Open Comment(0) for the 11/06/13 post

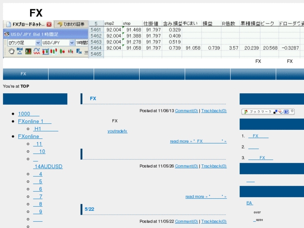186,111
